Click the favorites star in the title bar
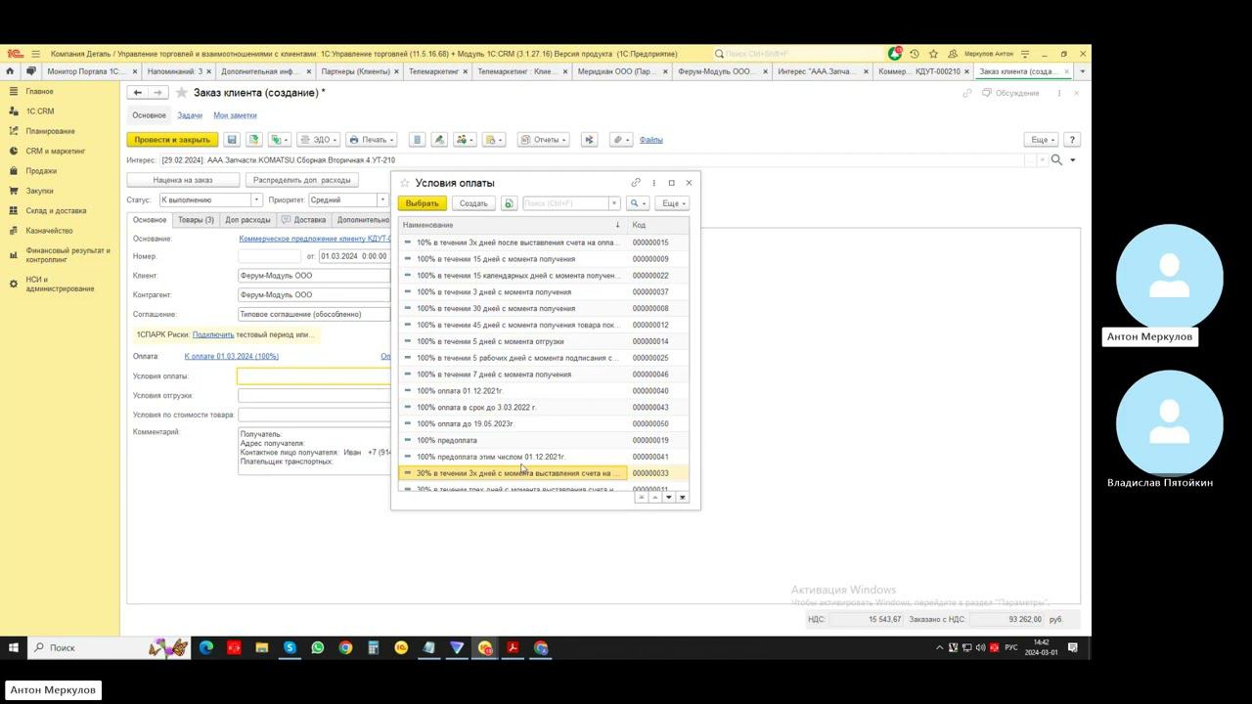This screenshot has height=704, width=1252. 933,54
